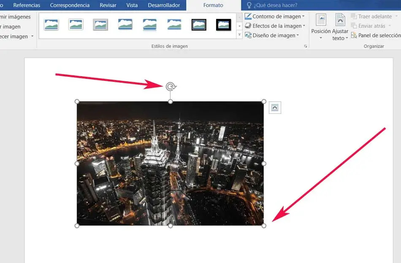This screenshot has width=401, height=263.
Task: Open the Traer adelante dropdown arrow
Action: [x=396, y=16]
